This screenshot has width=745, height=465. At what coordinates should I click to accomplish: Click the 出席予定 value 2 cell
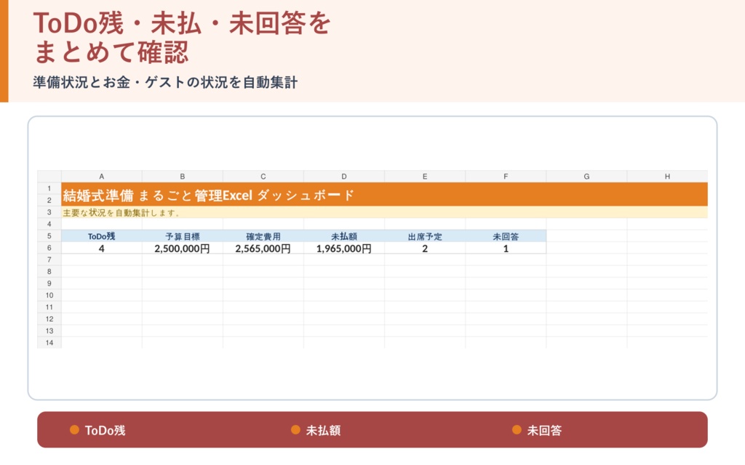point(425,248)
